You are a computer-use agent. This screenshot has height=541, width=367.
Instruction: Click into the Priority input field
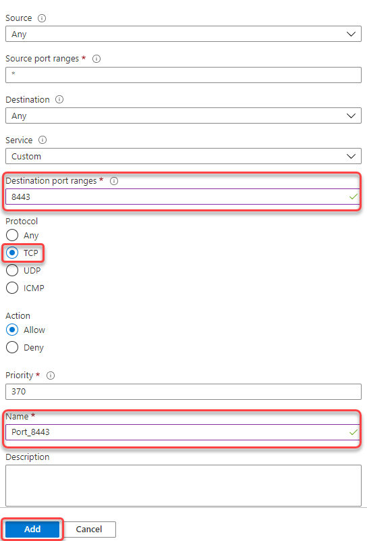[x=183, y=392]
